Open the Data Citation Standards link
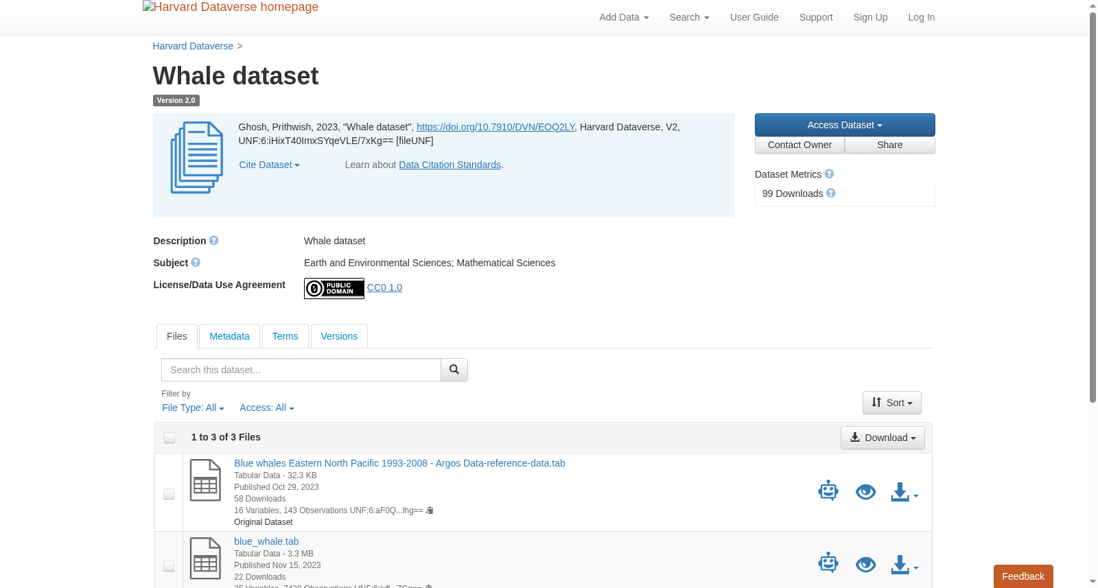This screenshot has height=588, width=1098. tap(449, 165)
